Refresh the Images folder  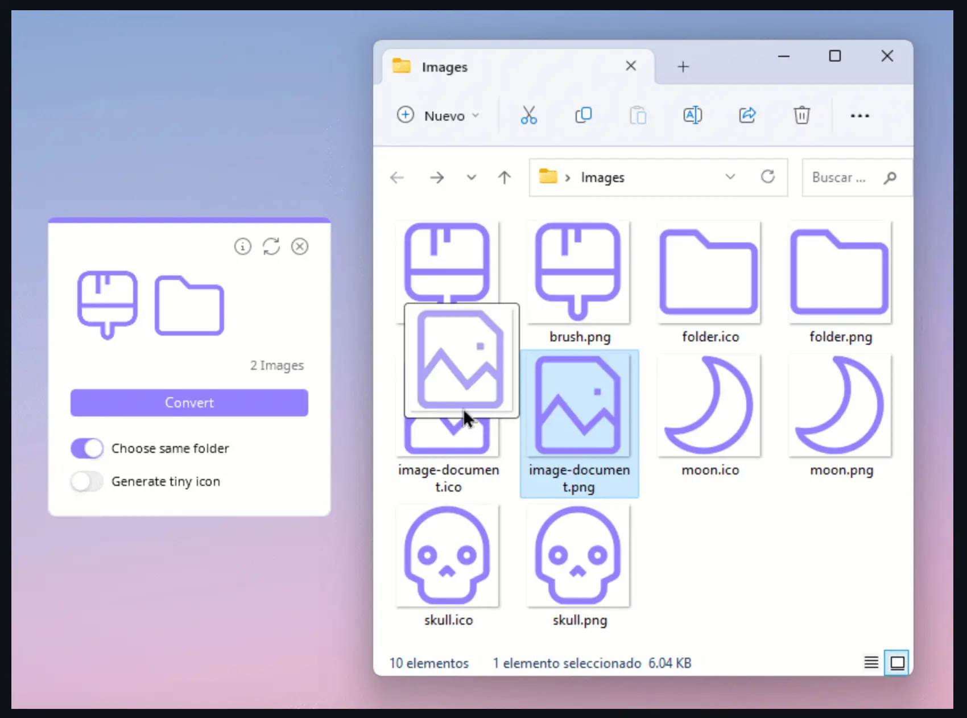pos(768,177)
